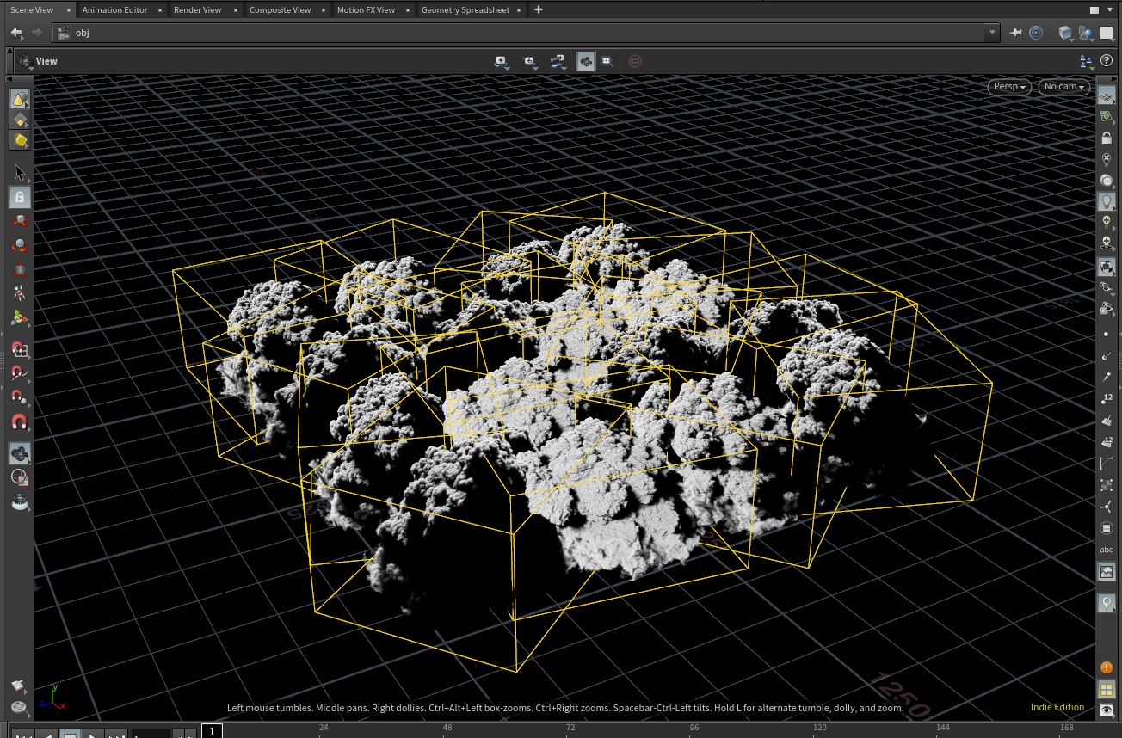Click the pin network path icon
The image size is (1122, 738).
1016,33
